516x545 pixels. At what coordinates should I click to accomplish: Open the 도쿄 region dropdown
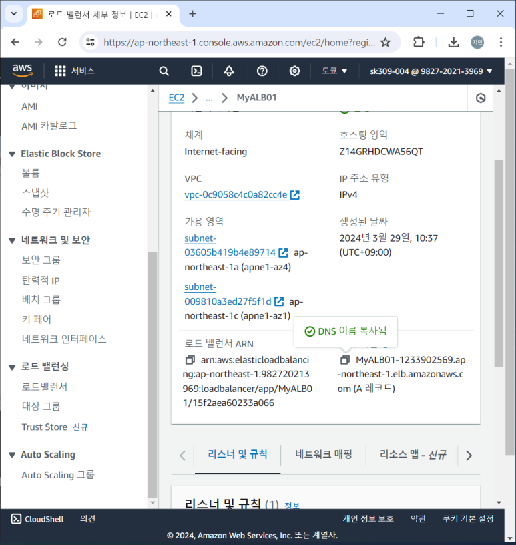[x=334, y=71]
